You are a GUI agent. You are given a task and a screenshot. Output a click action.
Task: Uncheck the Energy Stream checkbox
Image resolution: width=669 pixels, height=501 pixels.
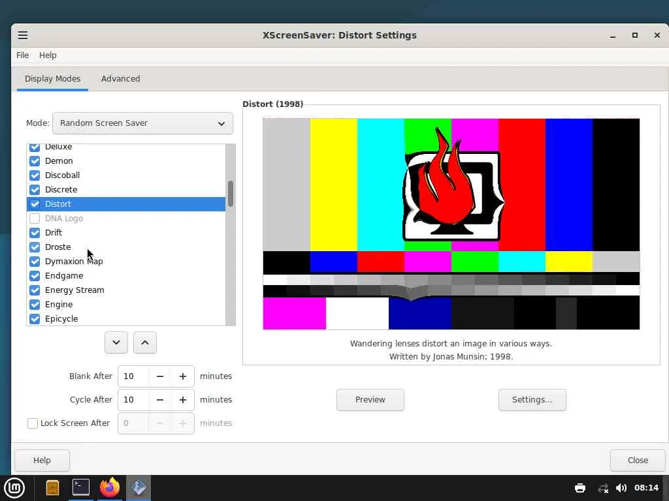[35, 290]
